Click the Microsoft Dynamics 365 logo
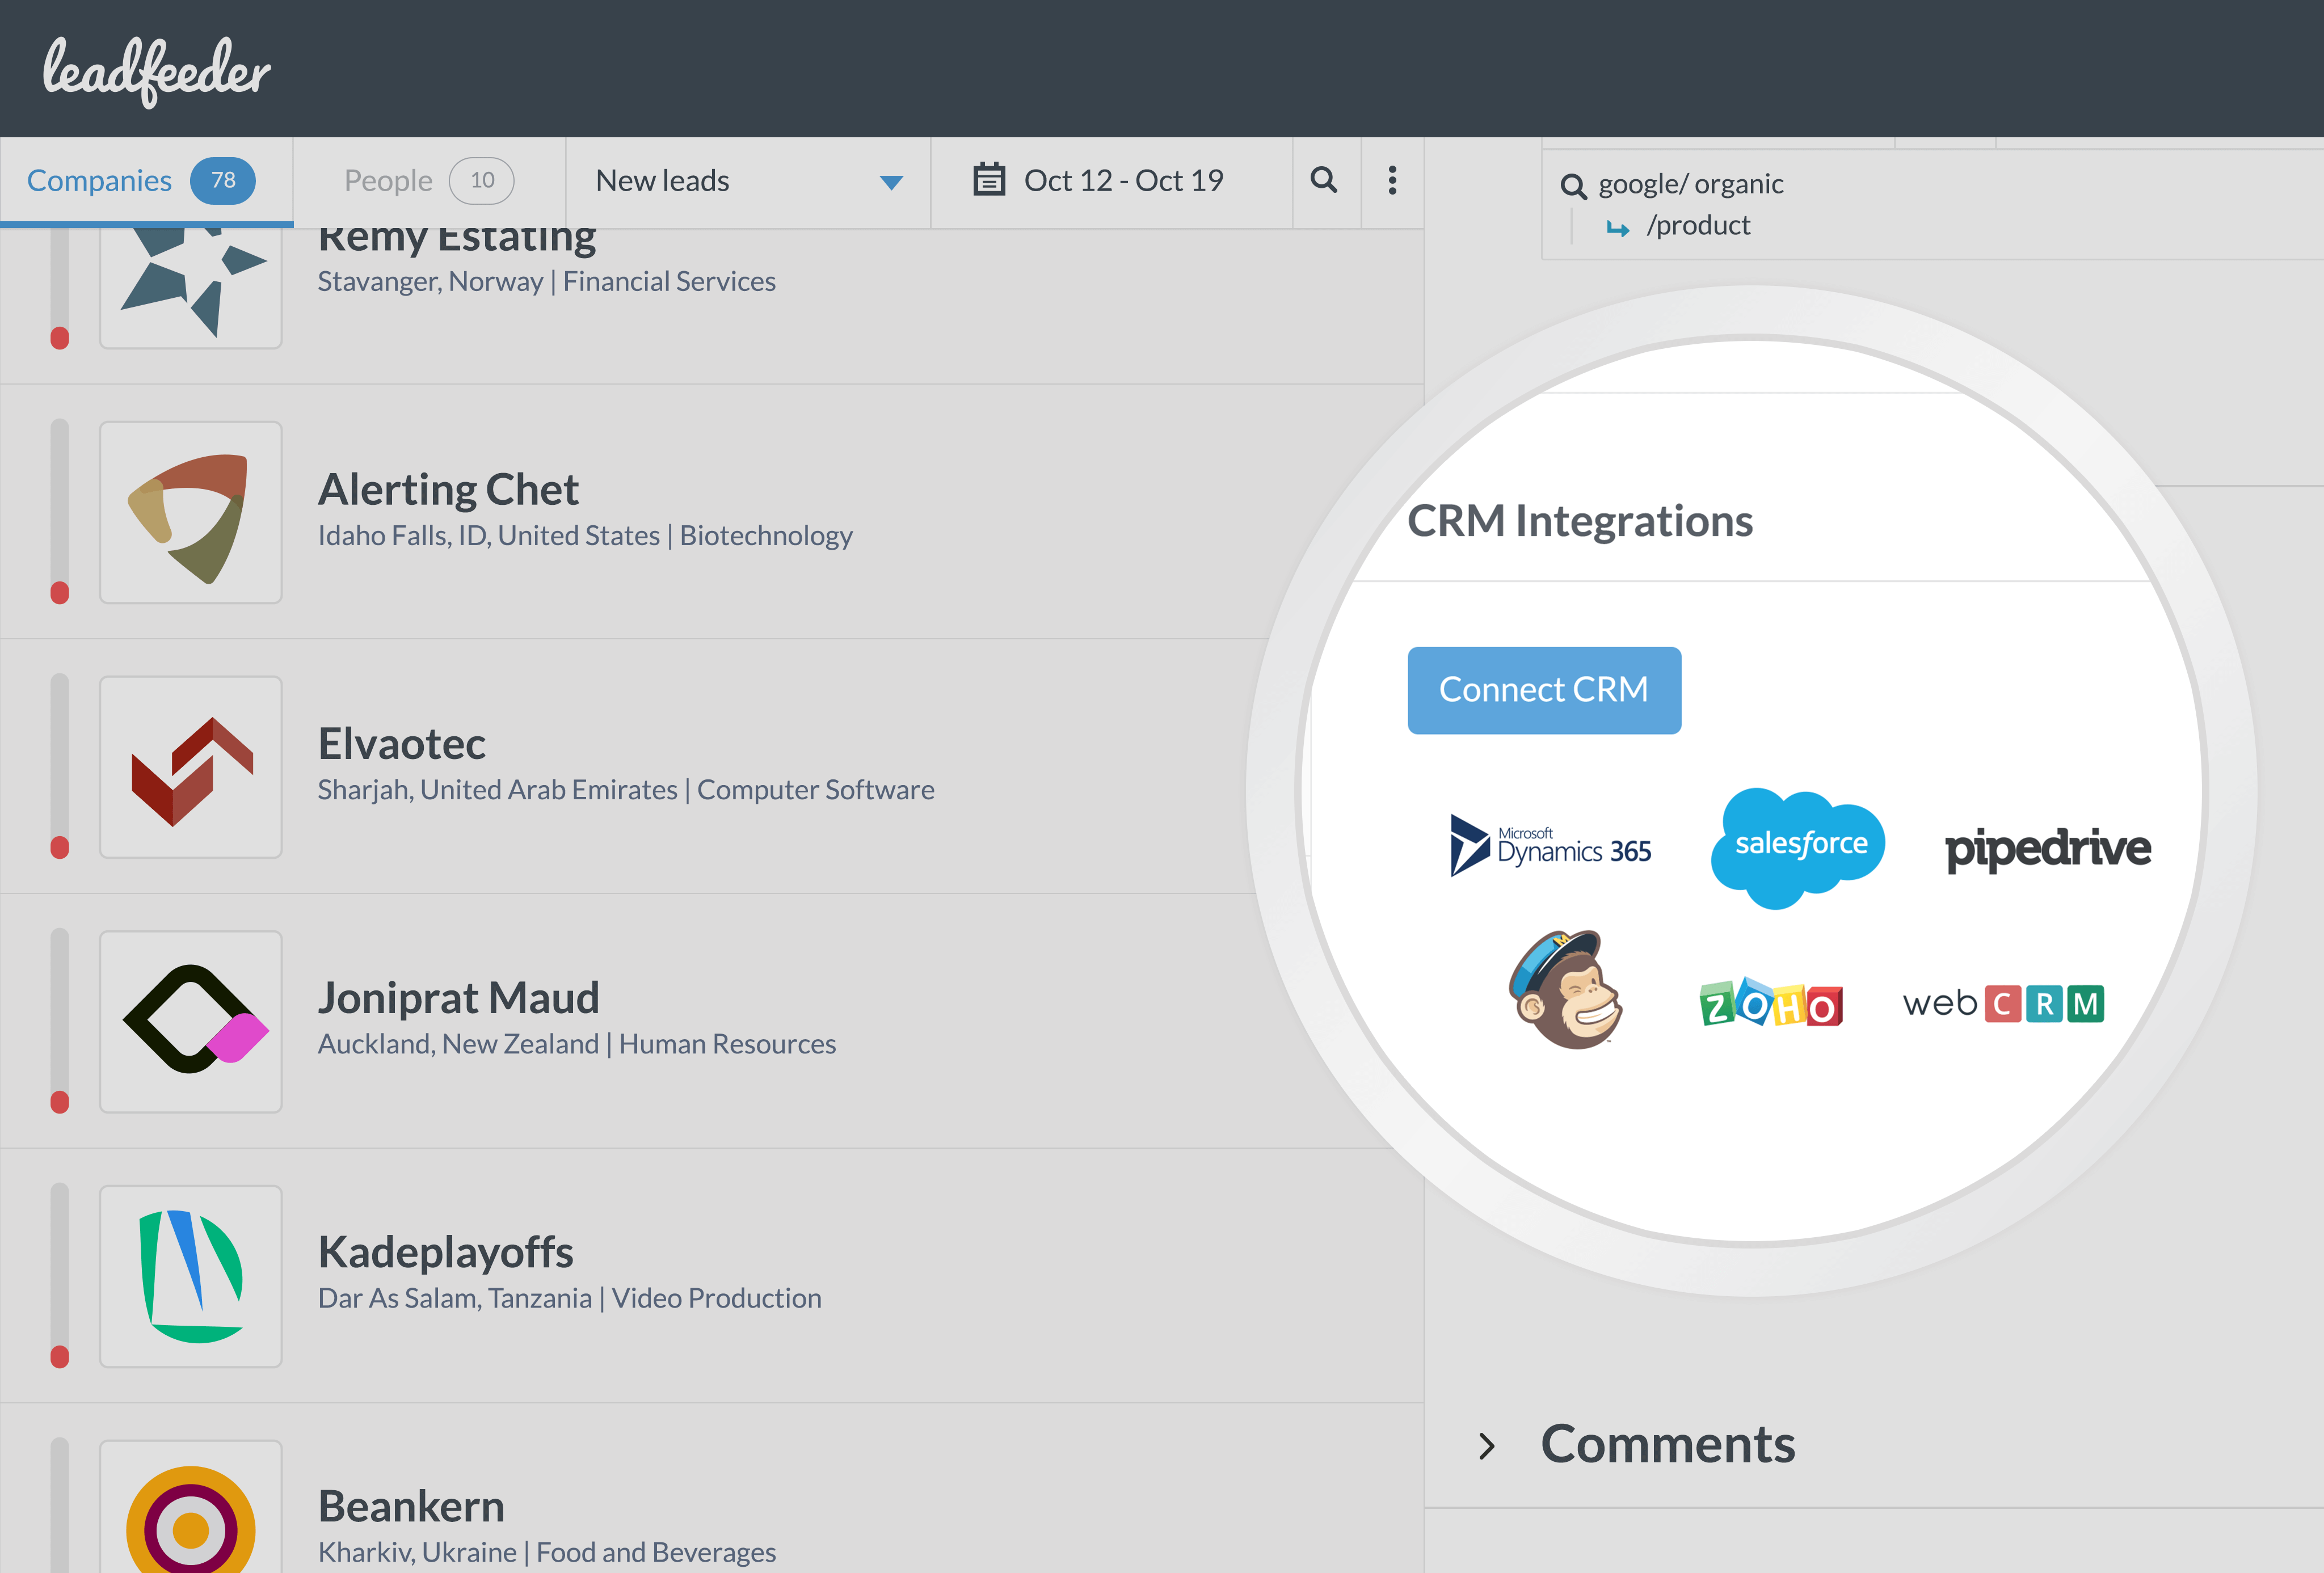 pos(1551,847)
